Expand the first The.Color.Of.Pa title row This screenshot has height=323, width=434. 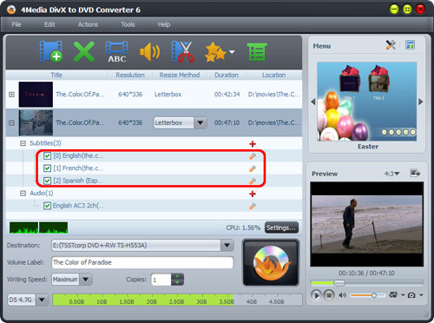click(11, 95)
